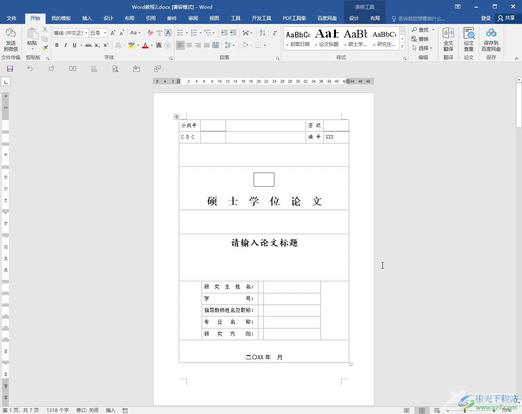Screen dimensions: 522x414
Task: Click the Share (共享) button
Action: (506, 18)
